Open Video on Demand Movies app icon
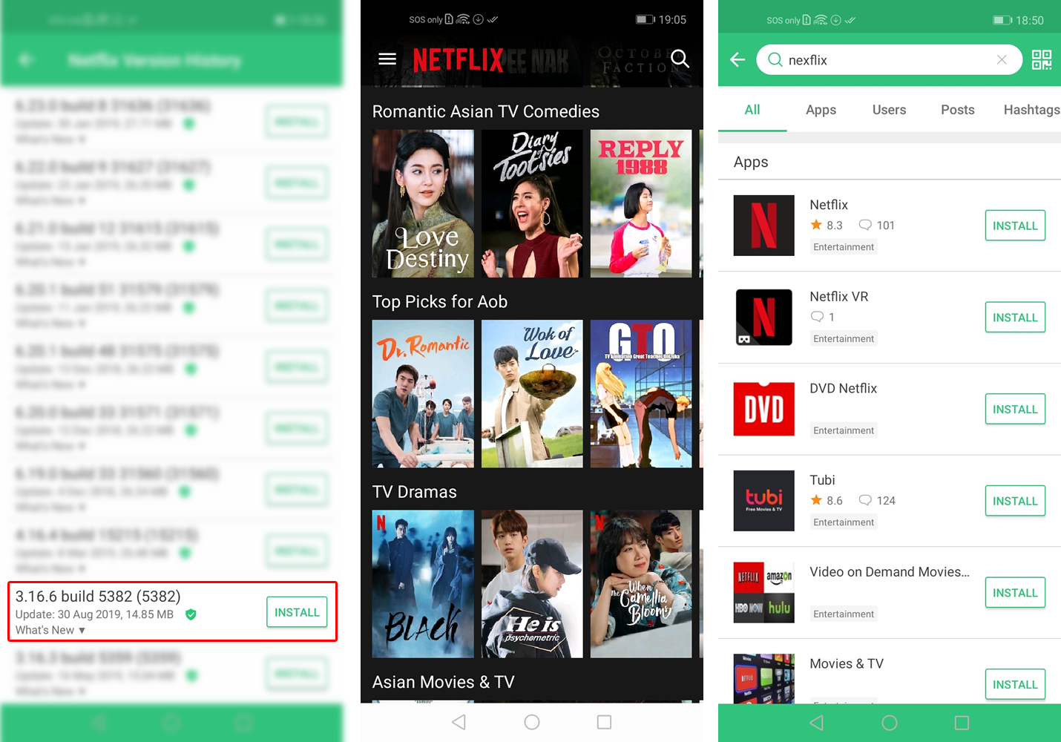1061x742 pixels. [x=763, y=593]
